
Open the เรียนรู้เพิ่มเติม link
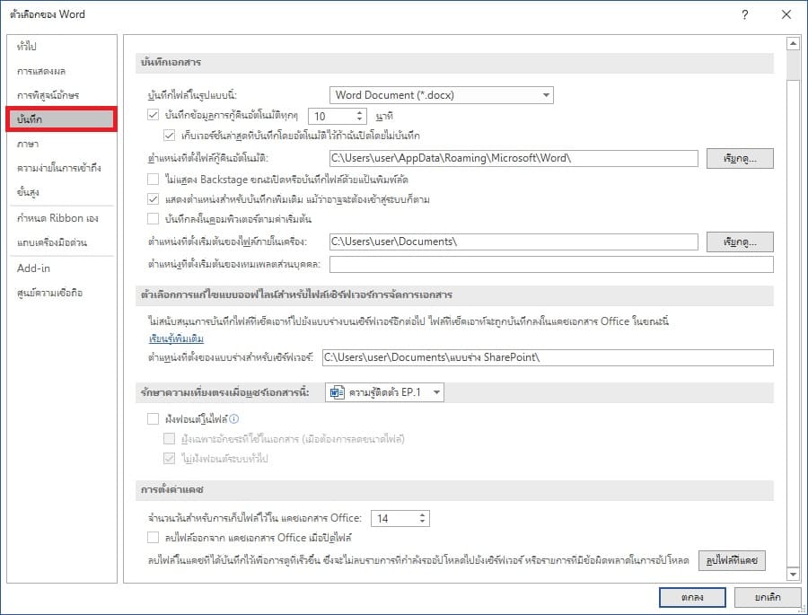(176, 338)
